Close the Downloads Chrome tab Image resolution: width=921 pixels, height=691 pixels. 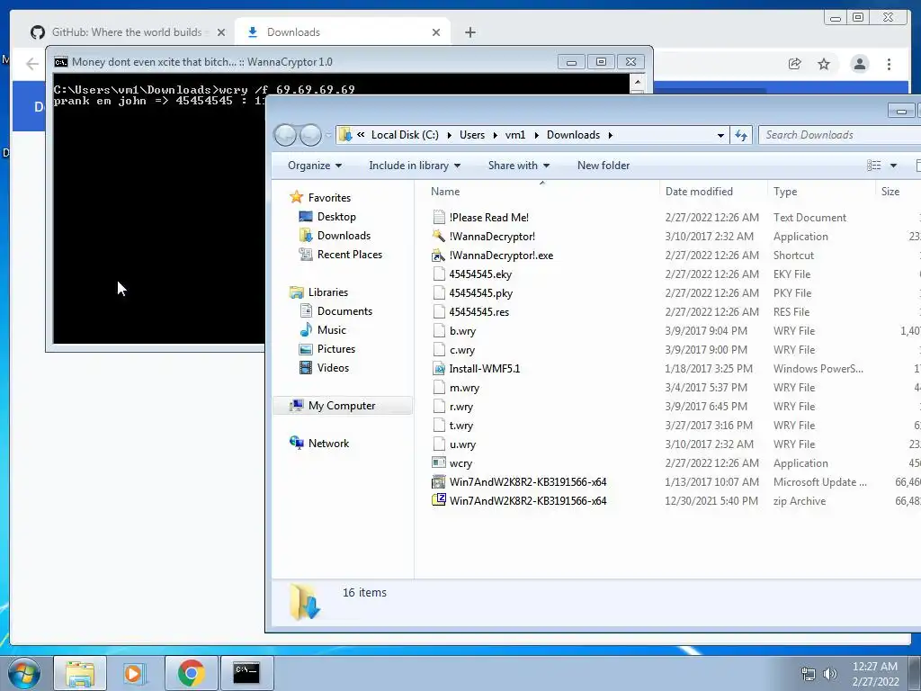[436, 32]
